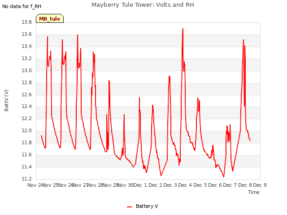Click the 12.6 y-axis tick label

pyautogui.click(x=27, y=95)
